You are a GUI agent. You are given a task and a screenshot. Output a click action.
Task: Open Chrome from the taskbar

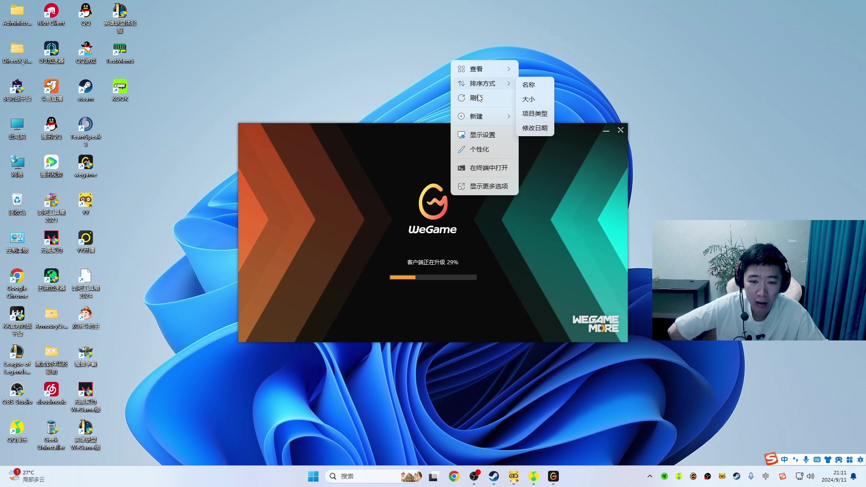pyautogui.click(x=454, y=476)
